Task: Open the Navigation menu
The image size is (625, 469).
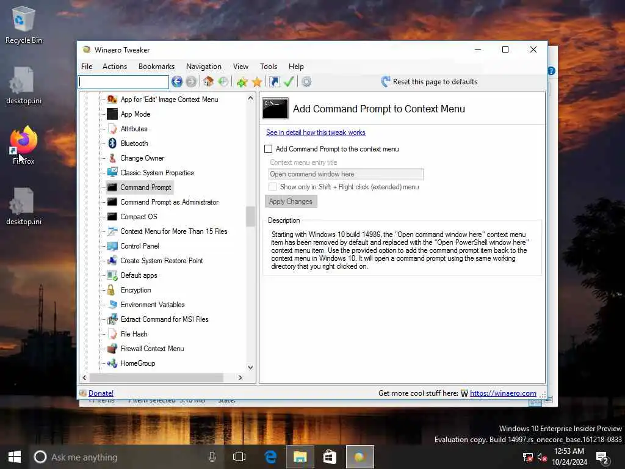Action: coord(204,67)
